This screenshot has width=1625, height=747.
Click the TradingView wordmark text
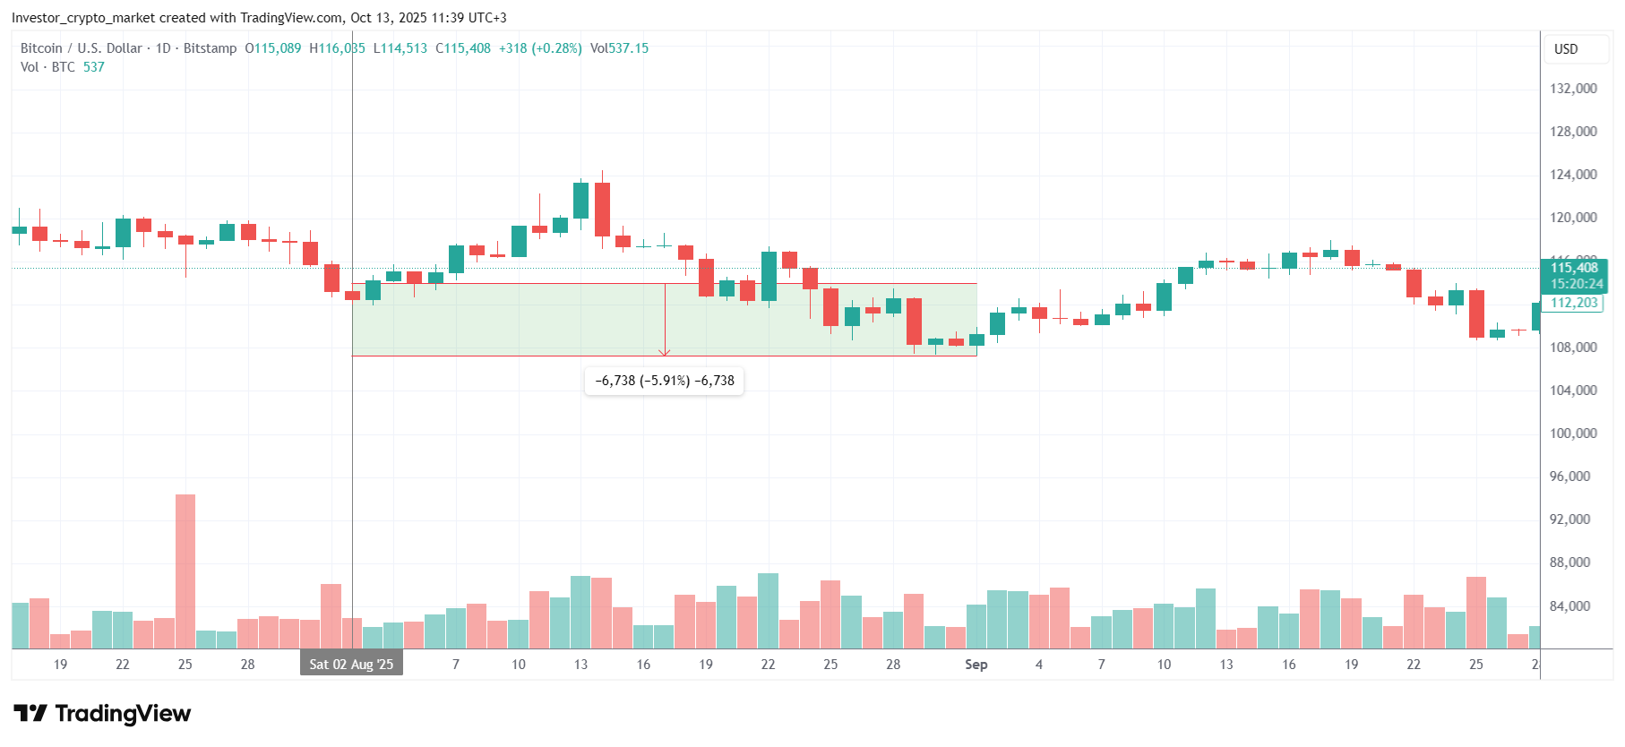[x=123, y=713]
